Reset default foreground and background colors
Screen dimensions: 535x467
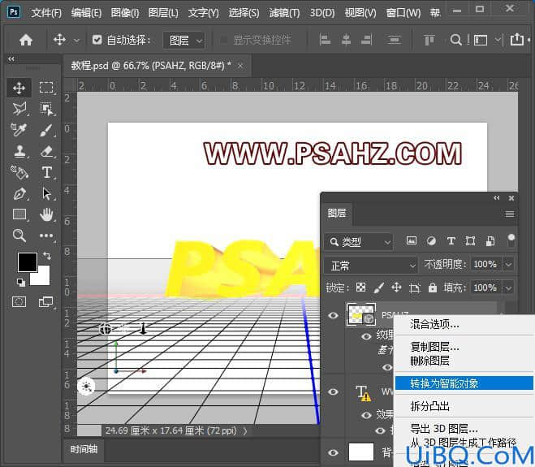pyautogui.click(x=20, y=283)
